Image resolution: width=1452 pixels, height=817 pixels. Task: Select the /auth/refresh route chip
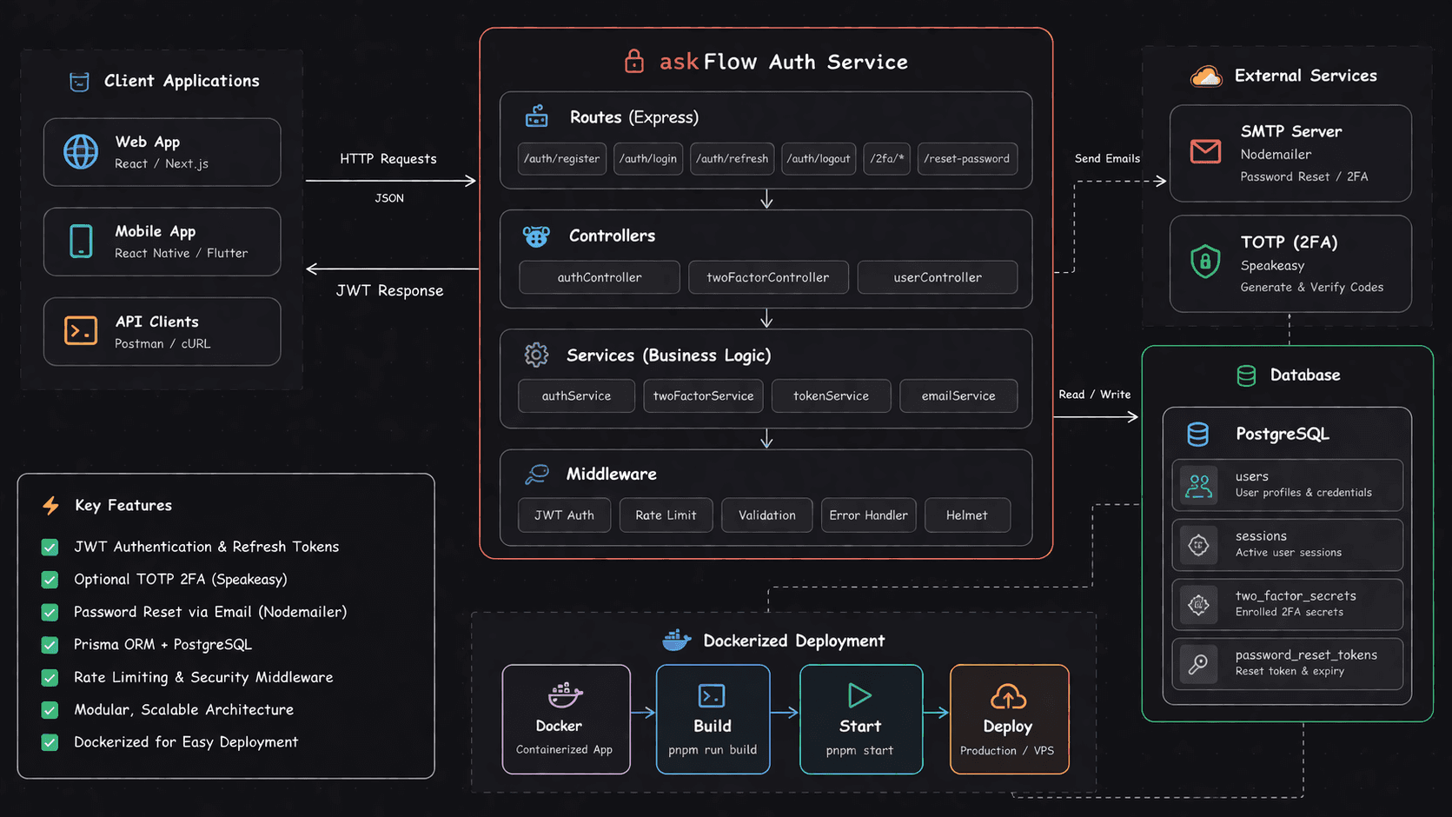[x=733, y=159]
